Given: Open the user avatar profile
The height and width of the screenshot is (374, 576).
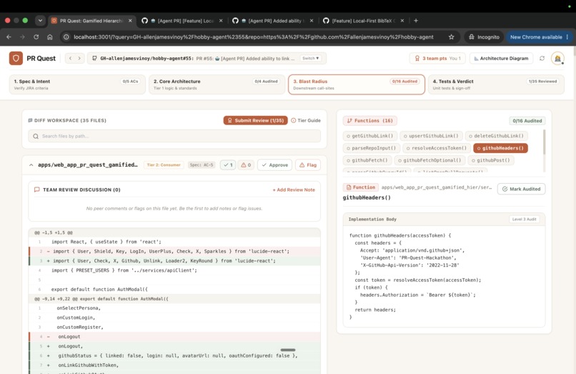Looking at the screenshot, I should [x=557, y=58].
